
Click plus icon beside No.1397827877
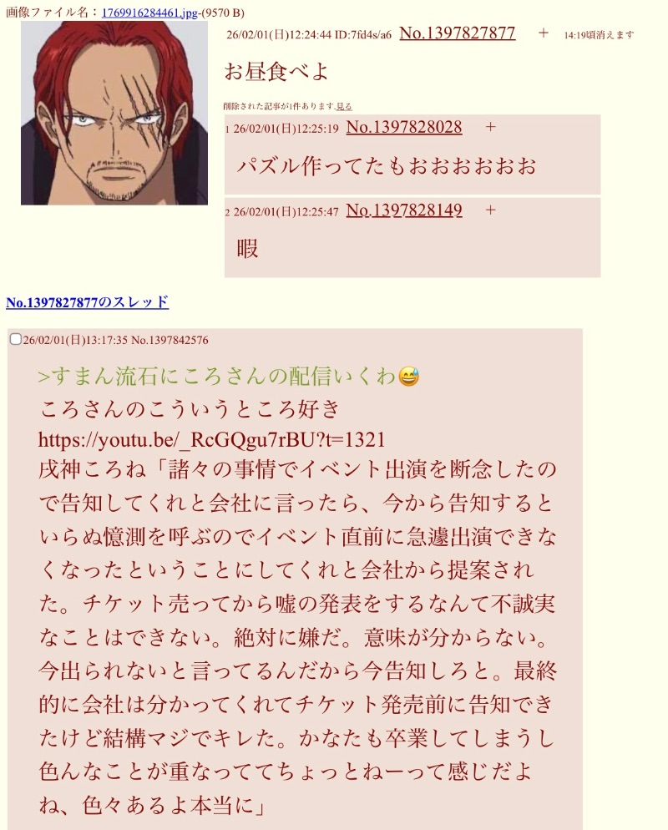pyautogui.click(x=543, y=33)
